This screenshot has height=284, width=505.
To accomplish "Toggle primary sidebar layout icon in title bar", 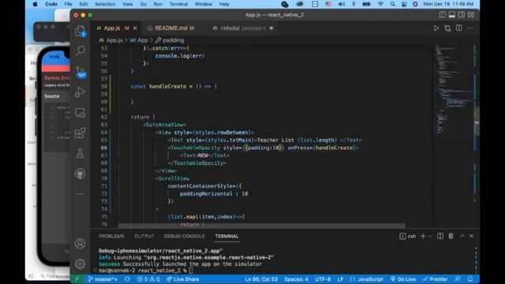I will 443,15.
